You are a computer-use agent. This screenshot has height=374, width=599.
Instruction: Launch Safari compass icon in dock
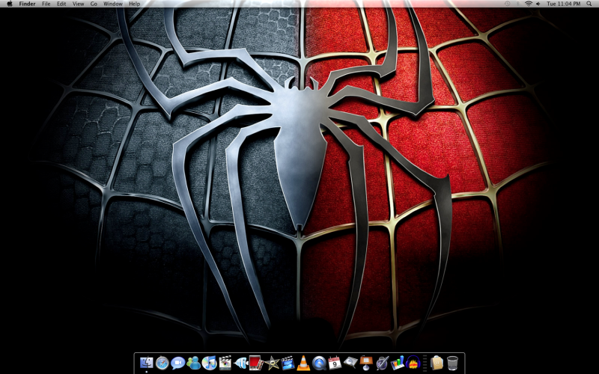point(162,363)
